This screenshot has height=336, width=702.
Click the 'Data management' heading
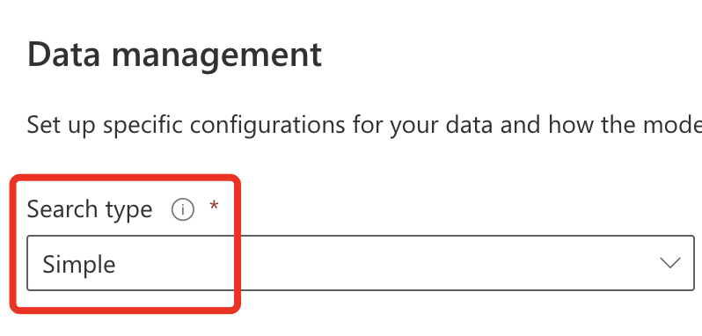click(x=174, y=55)
